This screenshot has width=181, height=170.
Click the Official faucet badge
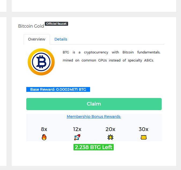tap(57, 24)
